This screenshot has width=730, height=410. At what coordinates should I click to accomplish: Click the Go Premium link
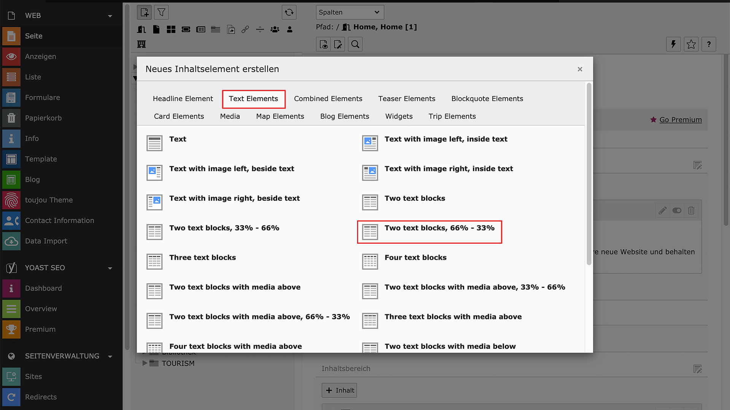click(680, 120)
